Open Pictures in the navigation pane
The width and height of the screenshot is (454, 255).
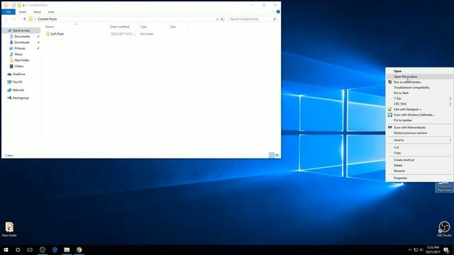pos(20,48)
